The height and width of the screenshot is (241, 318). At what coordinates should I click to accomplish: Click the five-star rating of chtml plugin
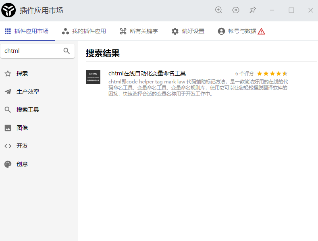pyautogui.click(x=272, y=73)
